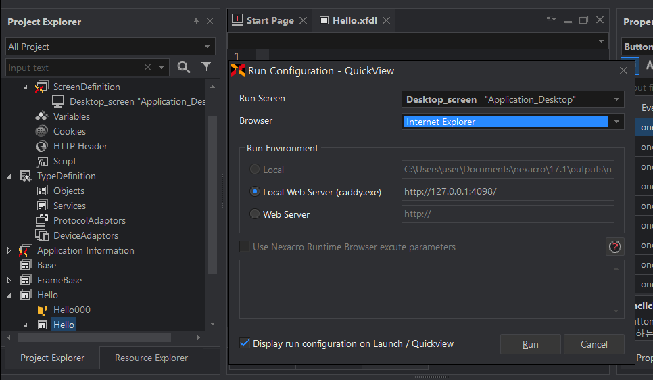The height and width of the screenshot is (380, 653).
Task: Click the HTTP Header icon
Action: click(x=41, y=146)
